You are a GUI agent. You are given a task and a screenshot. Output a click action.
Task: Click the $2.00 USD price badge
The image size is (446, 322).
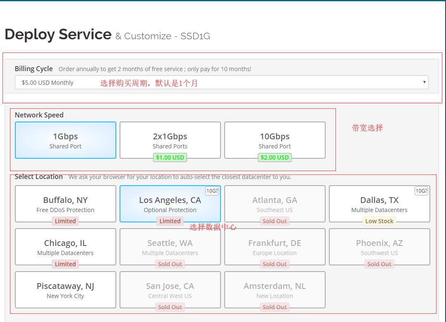tap(275, 157)
